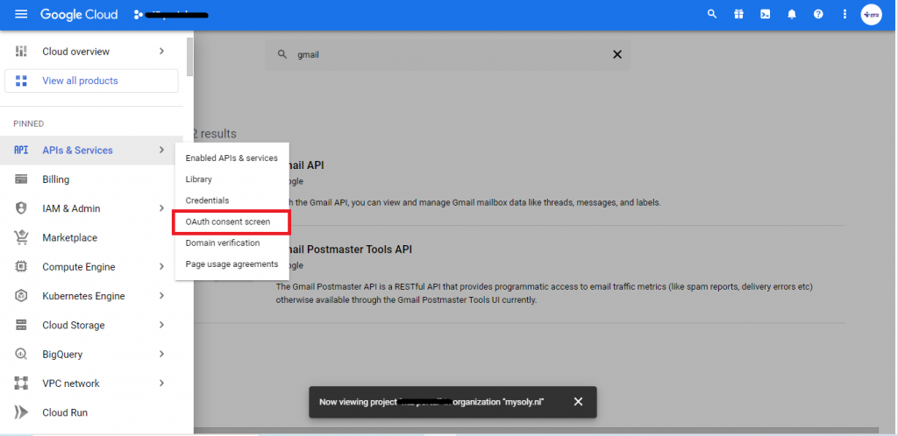Expand the Cloud Storage submenu arrow

tap(161, 325)
